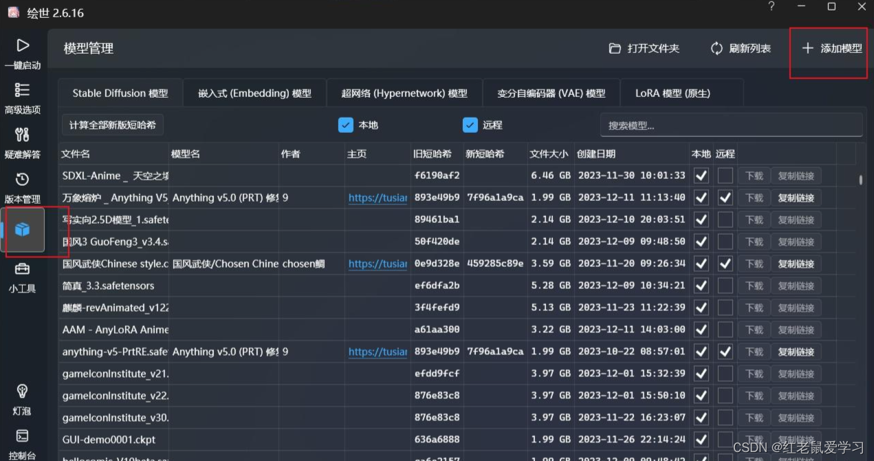The image size is (874, 461).
Task: Toggle 远程 checkbox for anything-v5-PrtRE row
Action: 725,352
